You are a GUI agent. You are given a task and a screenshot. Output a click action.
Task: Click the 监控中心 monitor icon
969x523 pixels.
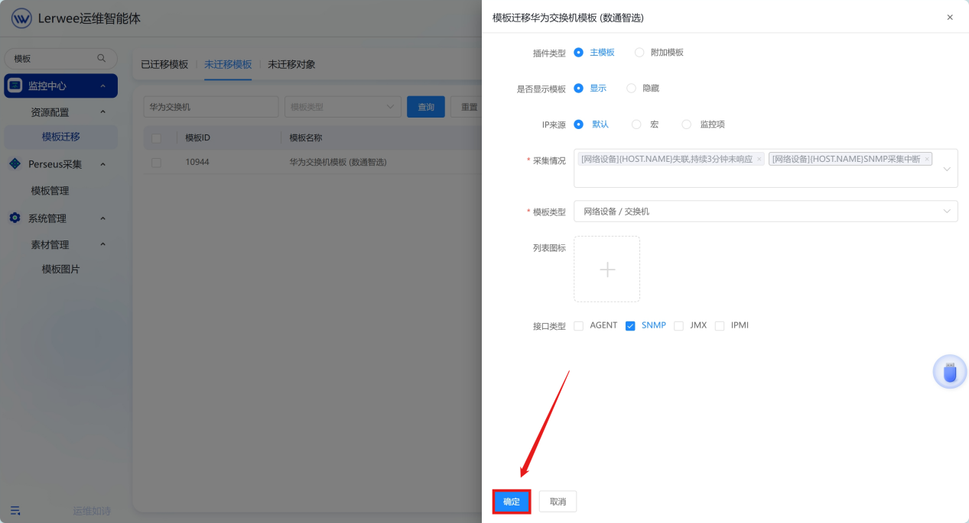15,86
